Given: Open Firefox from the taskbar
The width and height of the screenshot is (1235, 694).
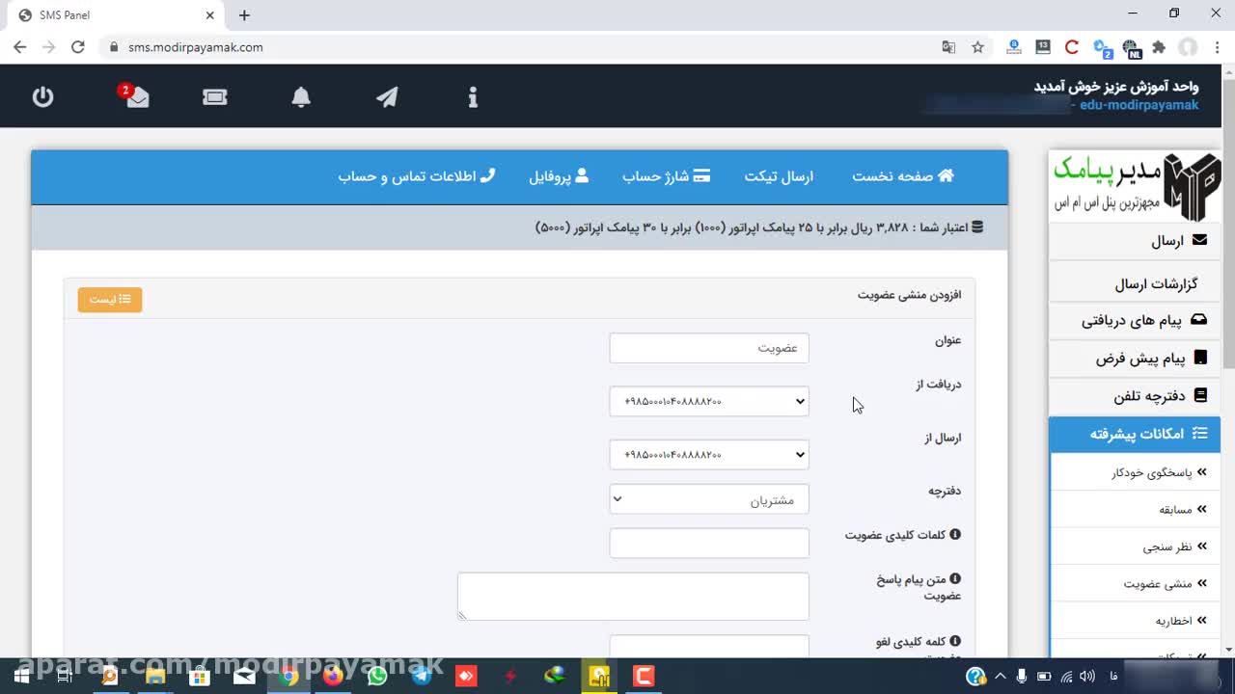Looking at the screenshot, I should point(333,676).
